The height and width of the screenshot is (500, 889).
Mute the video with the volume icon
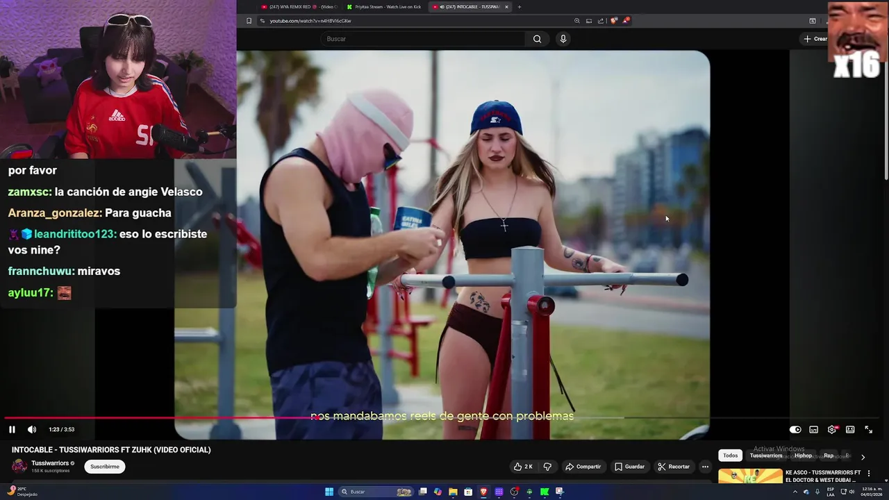pos(31,429)
